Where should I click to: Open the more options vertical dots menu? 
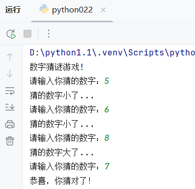tap(49, 34)
